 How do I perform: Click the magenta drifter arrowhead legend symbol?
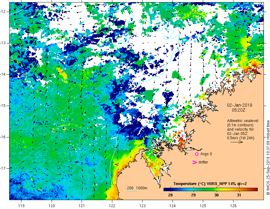[x=195, y=162]
